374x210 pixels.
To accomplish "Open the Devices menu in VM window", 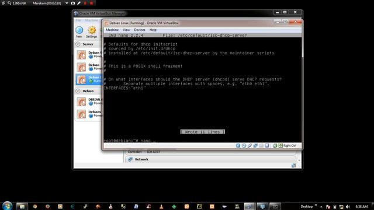I will point(140,30).
